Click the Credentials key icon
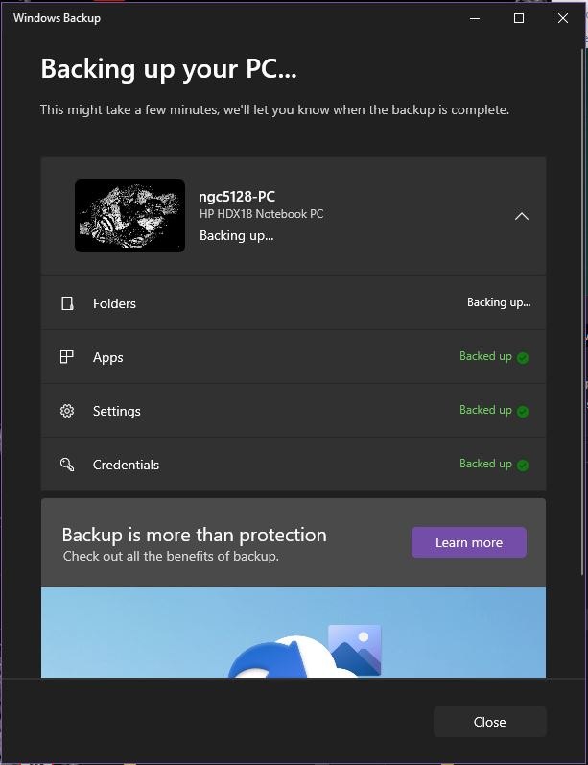Image resolution: width=588 pixels, height=765 pixels. [x=67, y=465]
